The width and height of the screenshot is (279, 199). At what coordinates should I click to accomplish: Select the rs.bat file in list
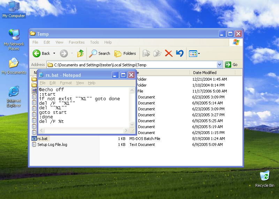click(x=43, y=139)
